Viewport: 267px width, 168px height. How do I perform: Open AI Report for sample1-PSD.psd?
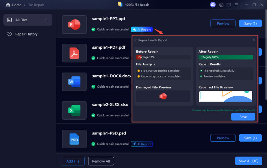click(x=142, y=144)
